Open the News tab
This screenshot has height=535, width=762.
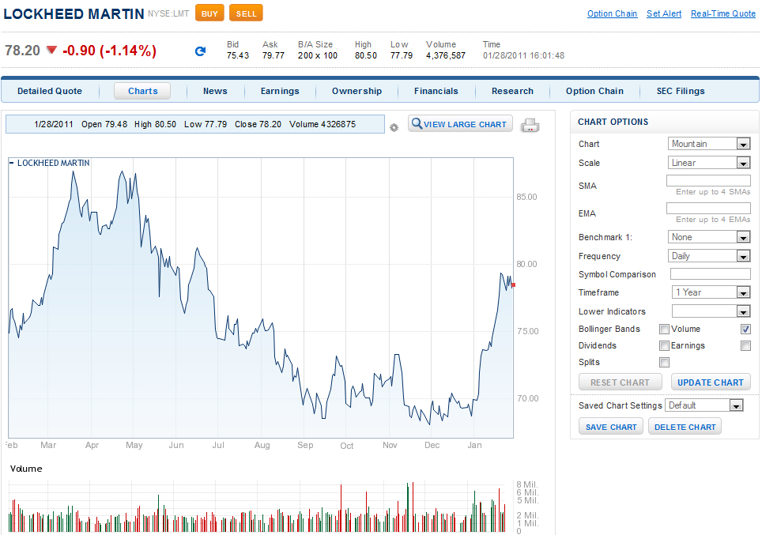pos(215,91)
